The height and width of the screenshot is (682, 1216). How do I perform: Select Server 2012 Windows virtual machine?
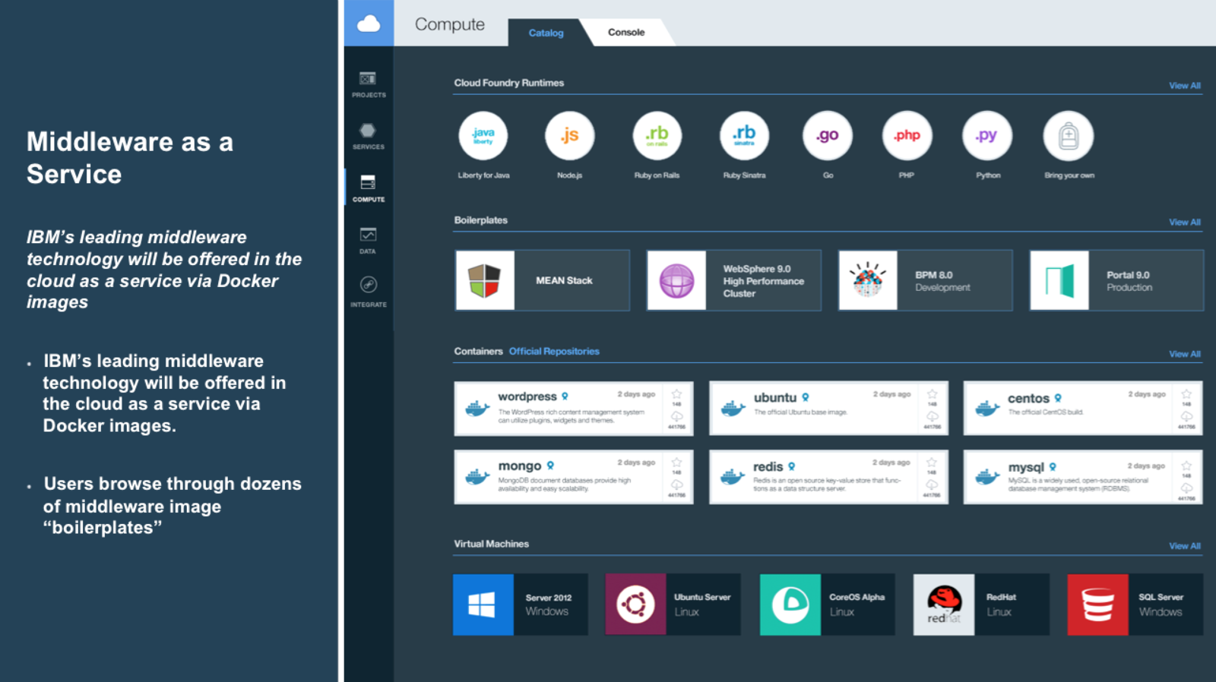click(521, 605)
